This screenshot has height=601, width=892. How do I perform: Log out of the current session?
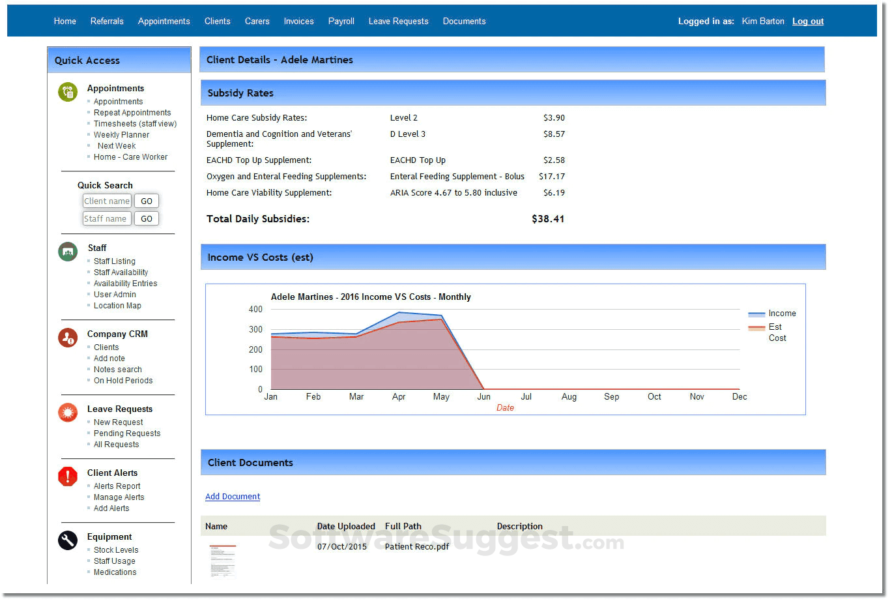pos(807,22)
